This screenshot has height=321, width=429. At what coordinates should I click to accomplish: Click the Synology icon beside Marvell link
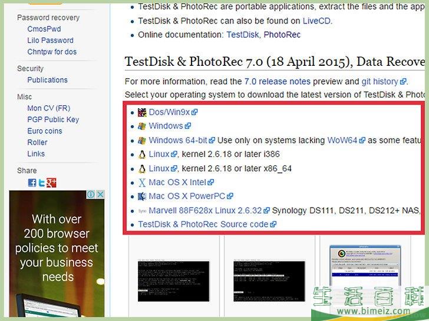(142, 211)
